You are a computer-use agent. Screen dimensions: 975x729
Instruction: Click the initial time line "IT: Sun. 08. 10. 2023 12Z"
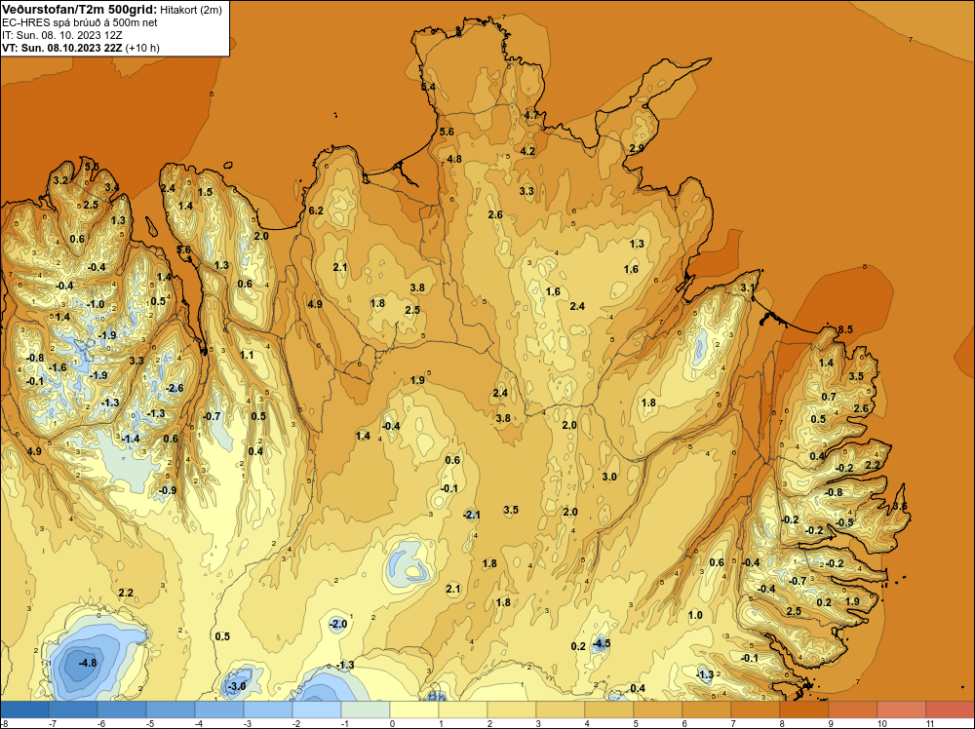tap(62, 35)
